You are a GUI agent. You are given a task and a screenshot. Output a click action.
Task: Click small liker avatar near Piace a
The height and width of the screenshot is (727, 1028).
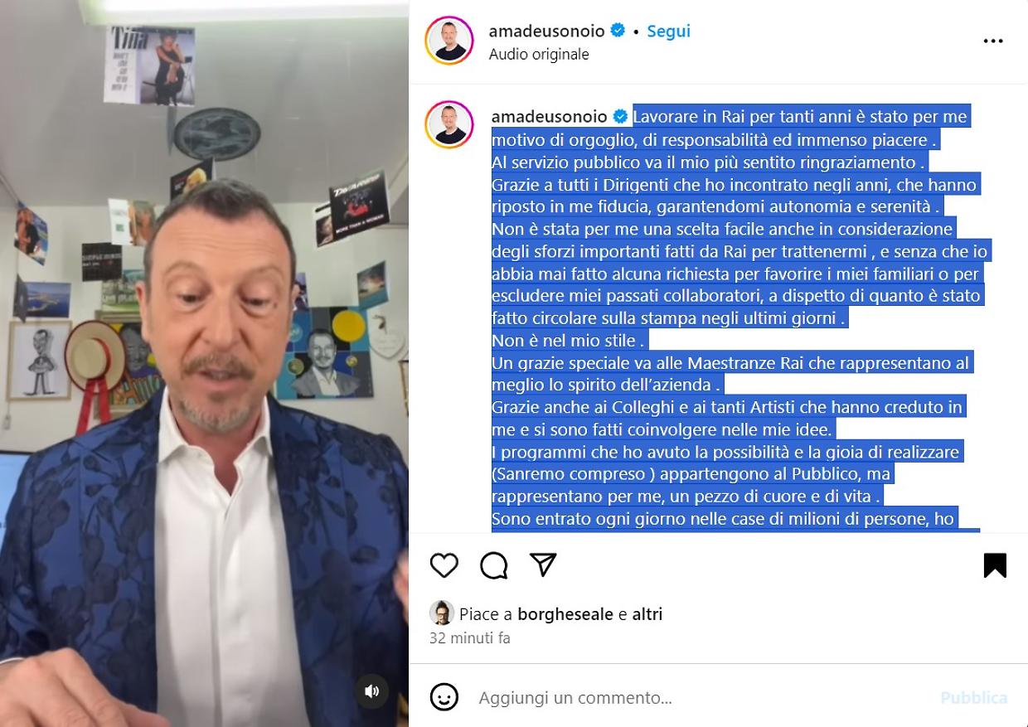point(442,613)
